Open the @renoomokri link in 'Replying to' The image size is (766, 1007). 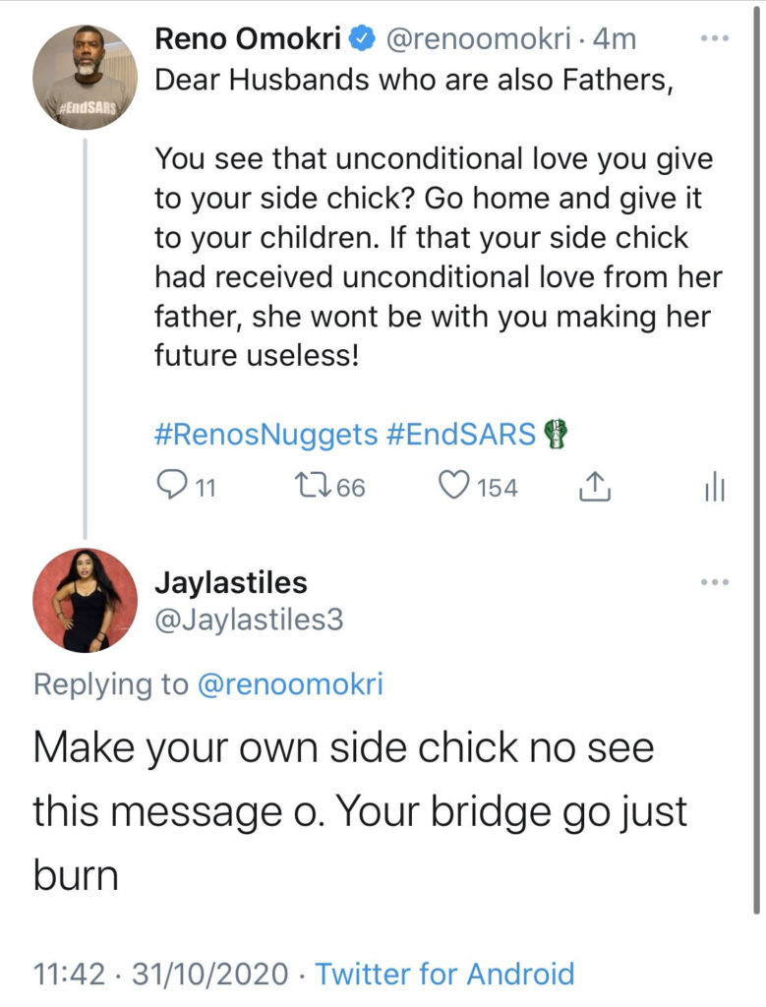(x=290, y=684)
